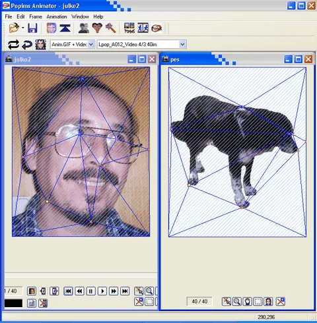Click the black color swatch in julko2 window
317x323 pixels.
pos(13,303)
